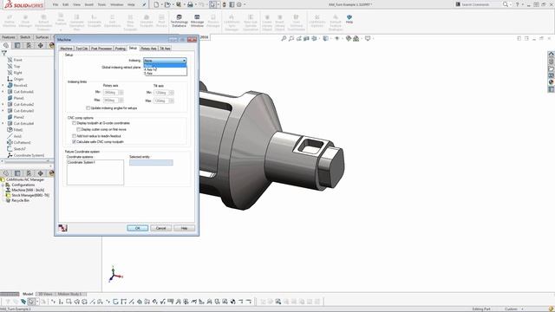Select Coordinate System1 in coordinate systems list
Screen dimensions: 555x312
(81, 162)
